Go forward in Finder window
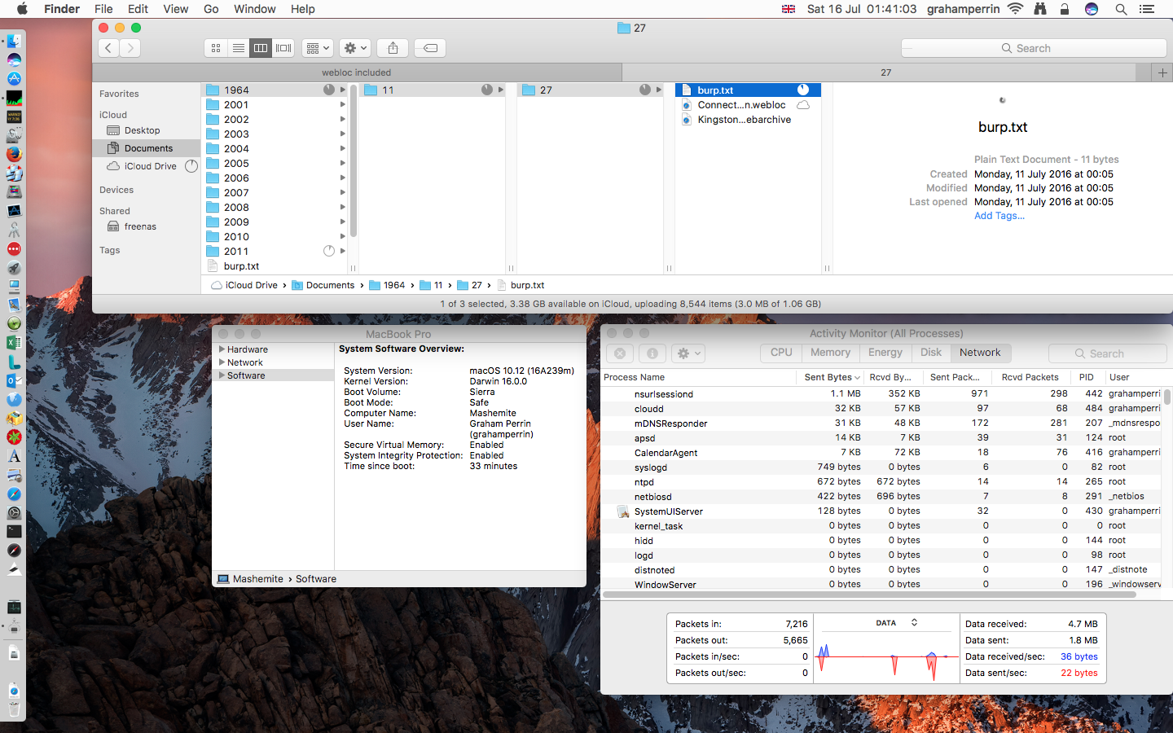 click(x=130, y=48)
